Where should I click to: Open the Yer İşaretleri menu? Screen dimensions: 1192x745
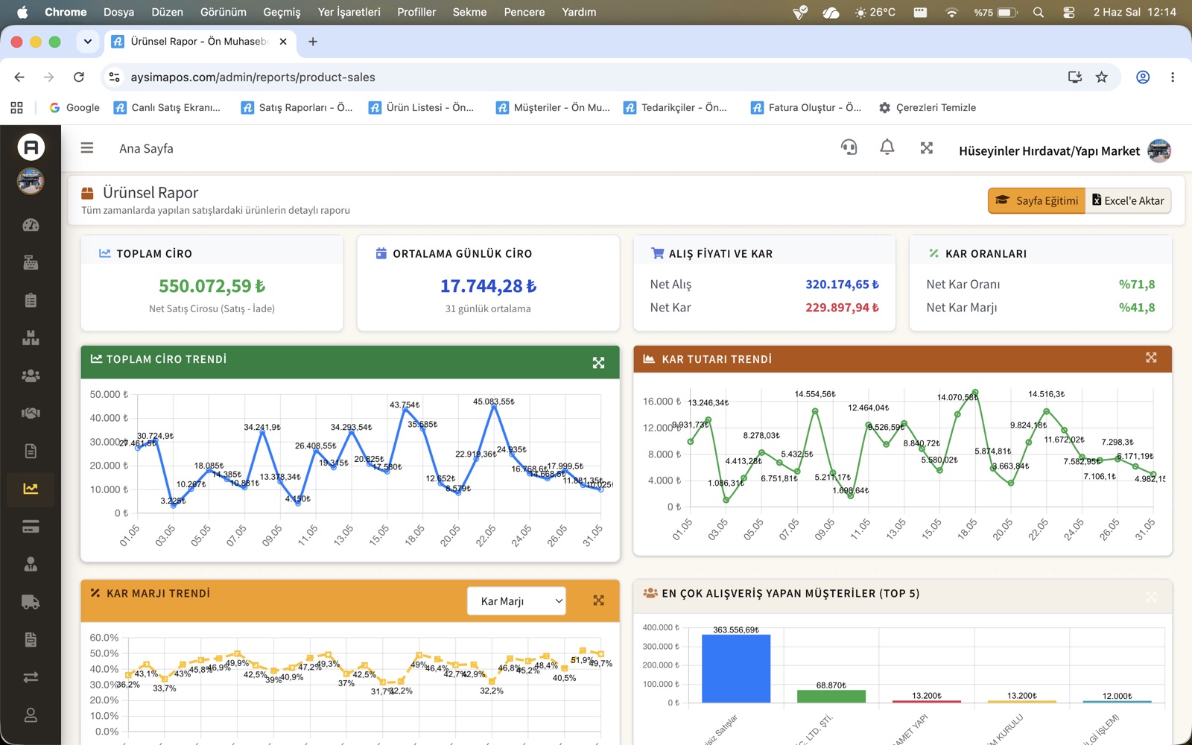coord(349,12)
